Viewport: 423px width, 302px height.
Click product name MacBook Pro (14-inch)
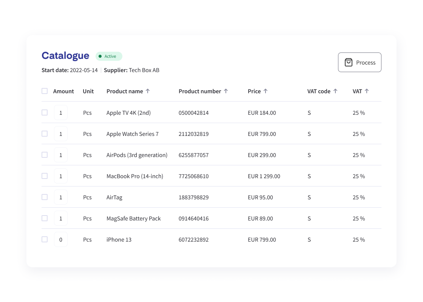tap(135, 176)
